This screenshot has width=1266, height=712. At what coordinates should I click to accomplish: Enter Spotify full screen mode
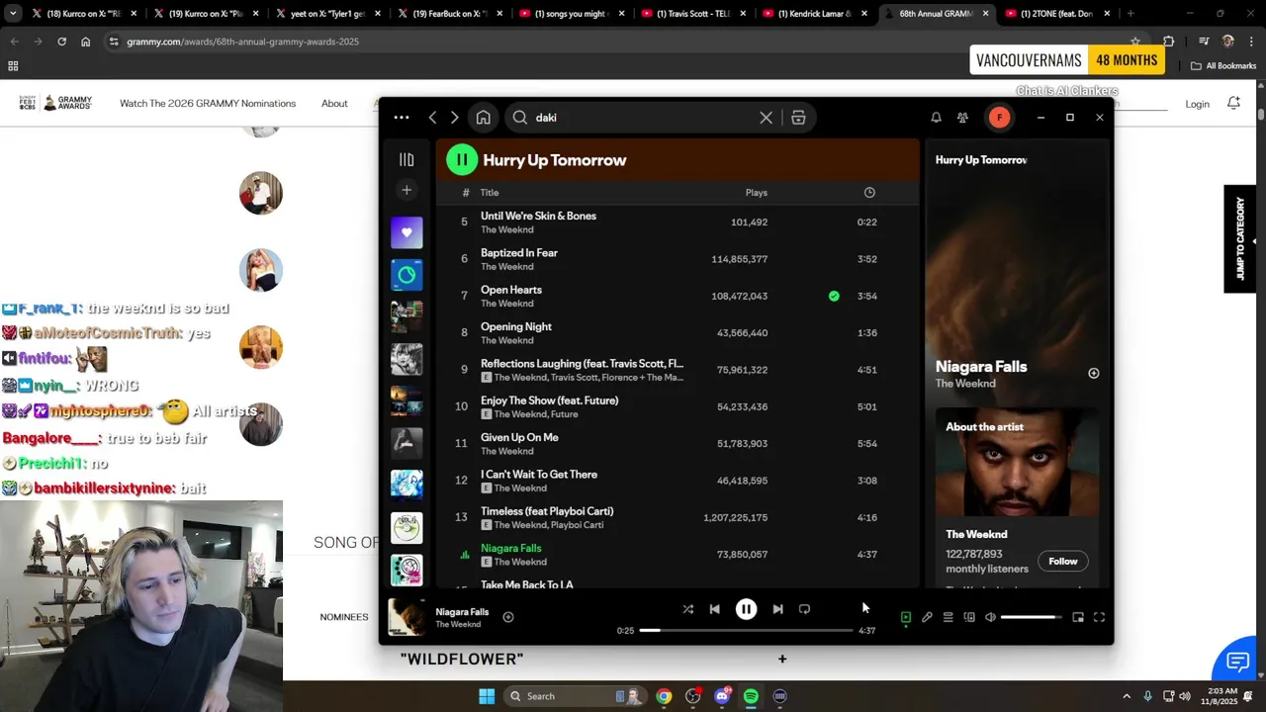1099,617
